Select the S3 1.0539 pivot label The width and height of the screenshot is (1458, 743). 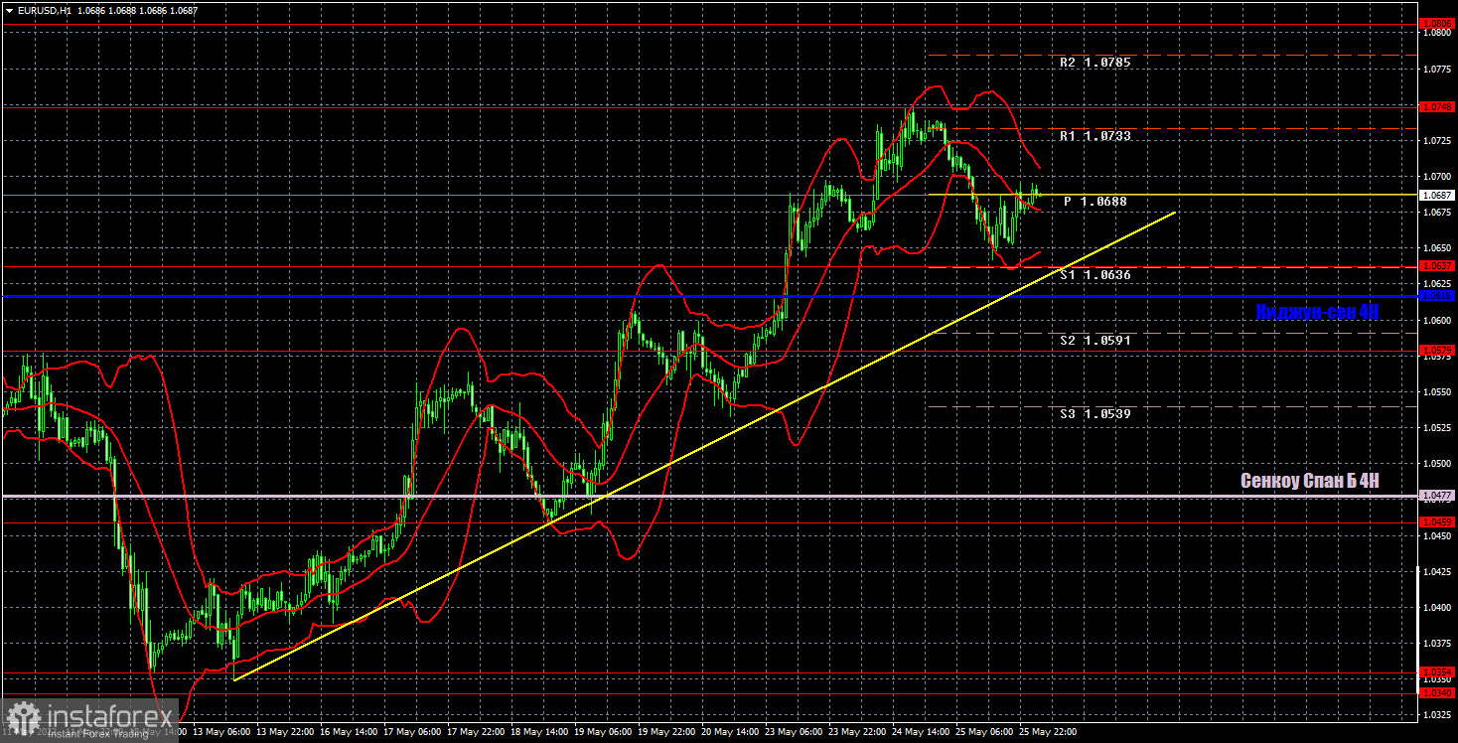[1094, 413]
